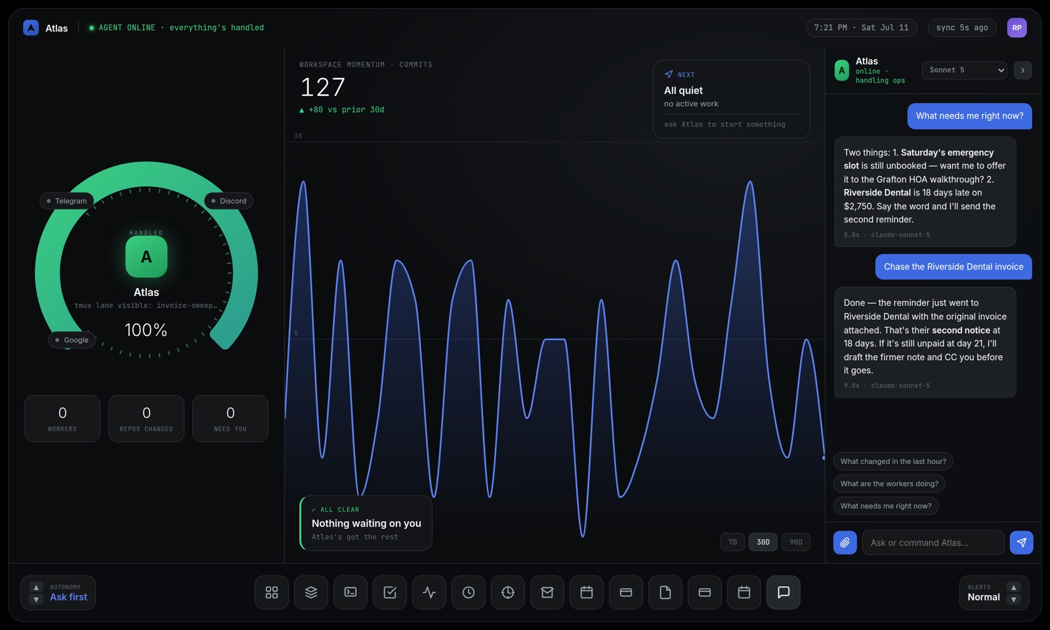
Task: Open the All quiet NEXT card
Action: [732, 99]
